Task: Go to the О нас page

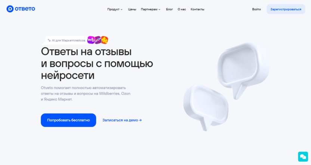Action: 182,9
